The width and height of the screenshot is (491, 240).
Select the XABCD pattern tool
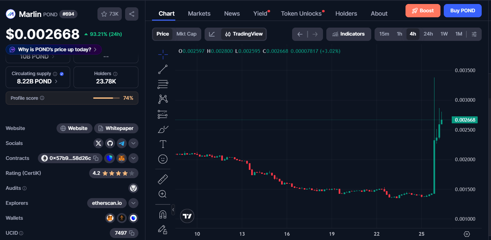[163, 99]
